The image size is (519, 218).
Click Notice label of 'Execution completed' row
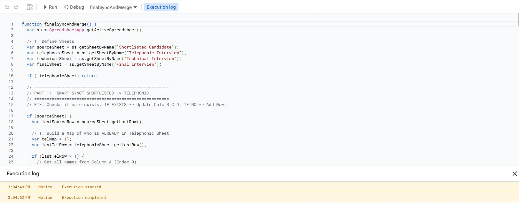point(45,198)
